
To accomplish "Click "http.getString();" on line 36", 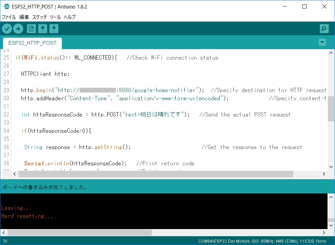I will 105,147.
